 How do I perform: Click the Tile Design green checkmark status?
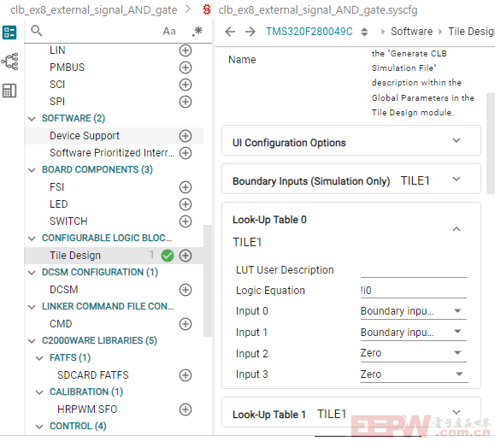pyautogui.click(x=168, y=256)
